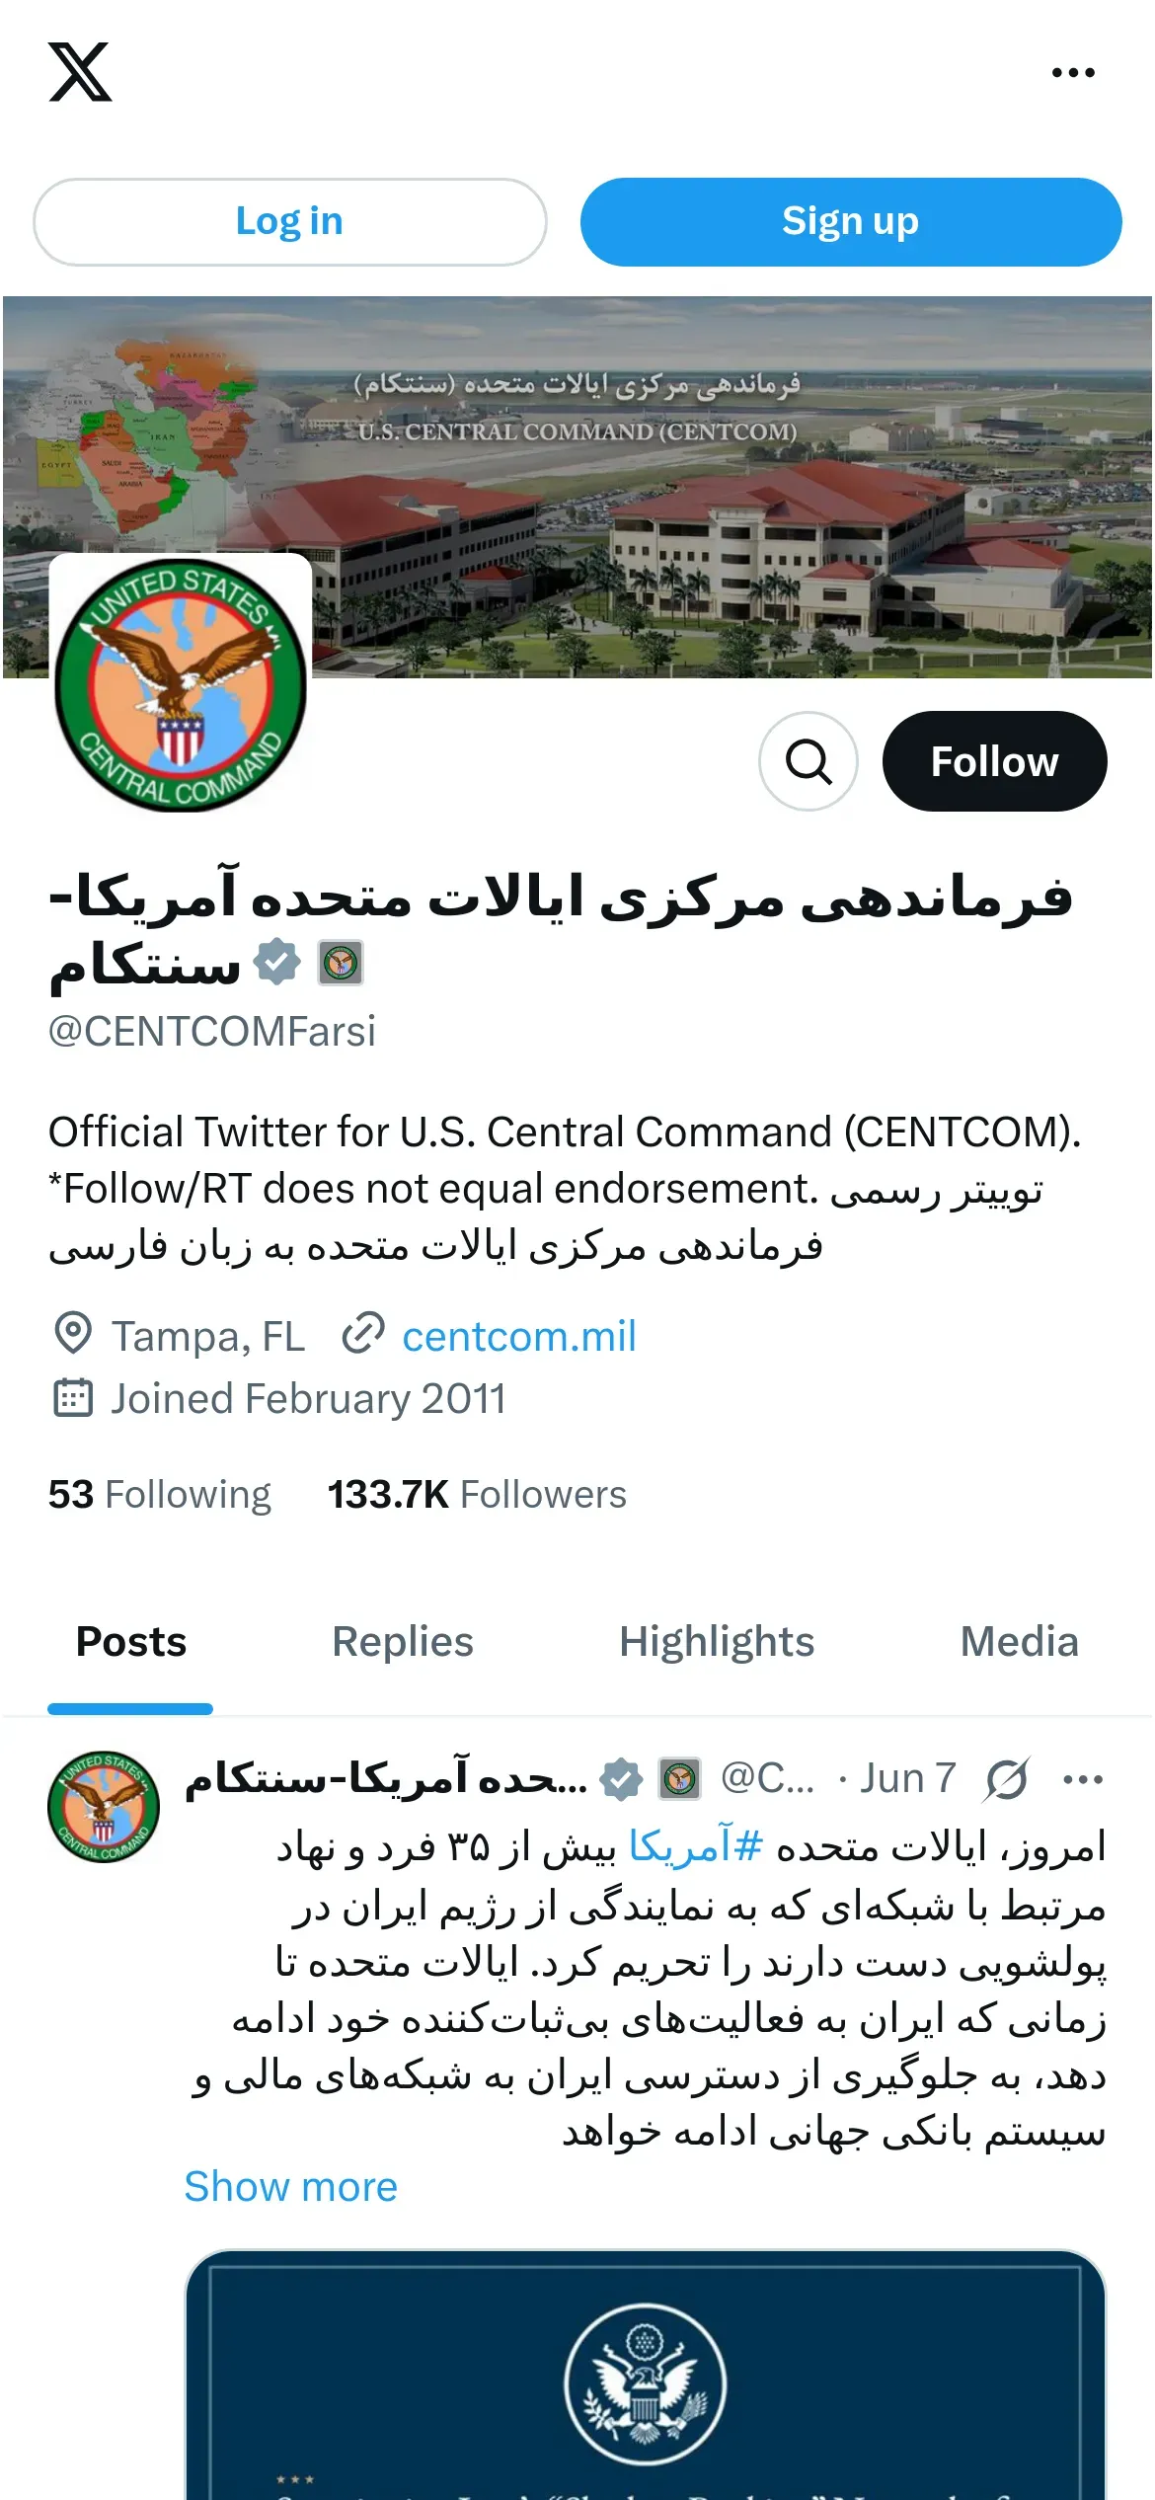Click the Sign up button
1155x2500 pixels.
[851, 222]
